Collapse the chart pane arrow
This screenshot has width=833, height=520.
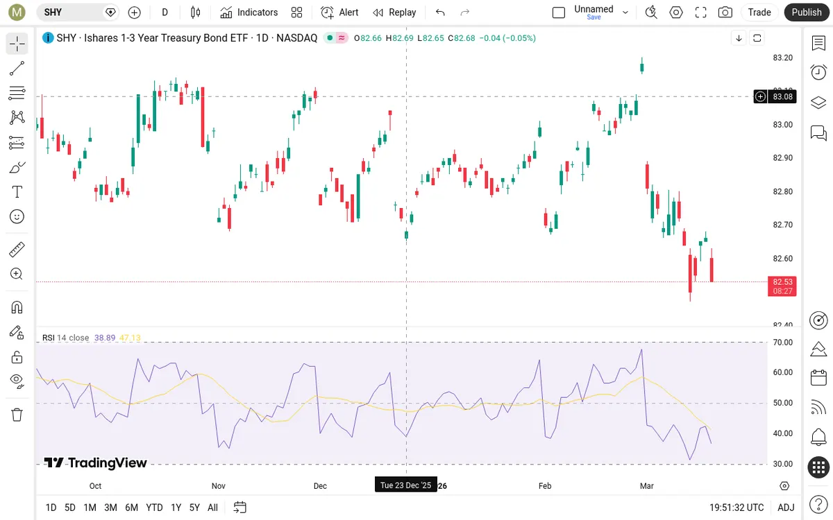[x=739, y=38]
